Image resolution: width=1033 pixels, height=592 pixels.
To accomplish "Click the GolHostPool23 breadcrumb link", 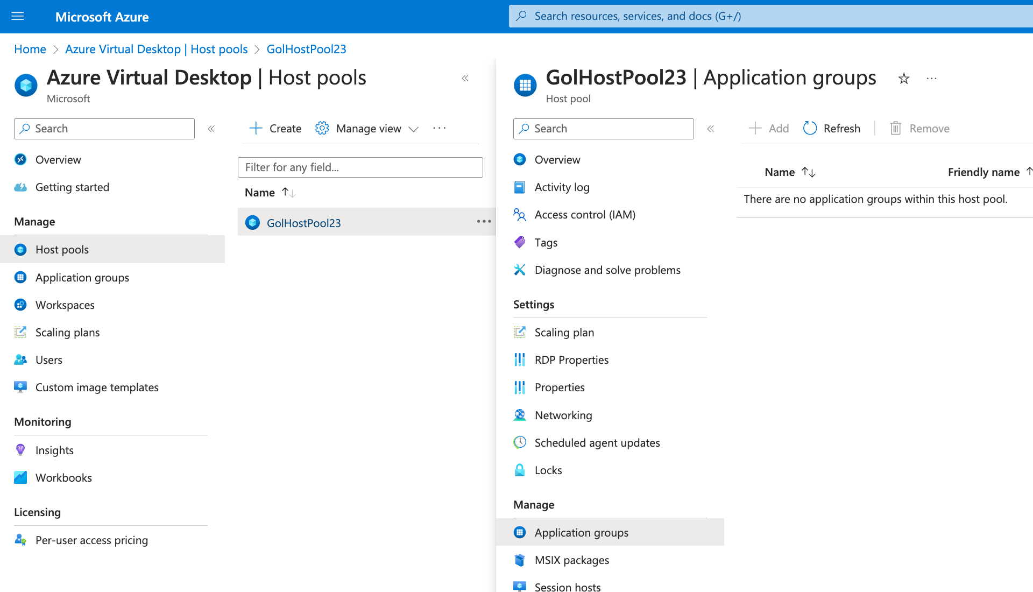I will (x=307, y=49).
